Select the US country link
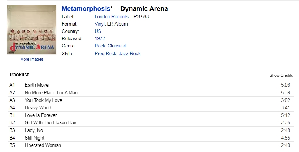Screen dimensions: 299x152 (98, 31)
